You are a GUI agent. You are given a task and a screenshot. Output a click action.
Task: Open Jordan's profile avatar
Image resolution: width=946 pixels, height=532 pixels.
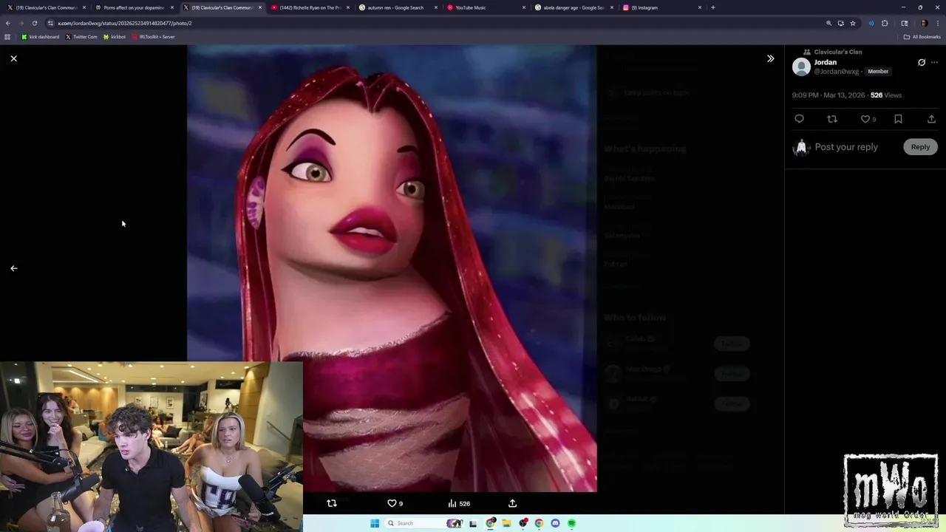click(801, 67)
